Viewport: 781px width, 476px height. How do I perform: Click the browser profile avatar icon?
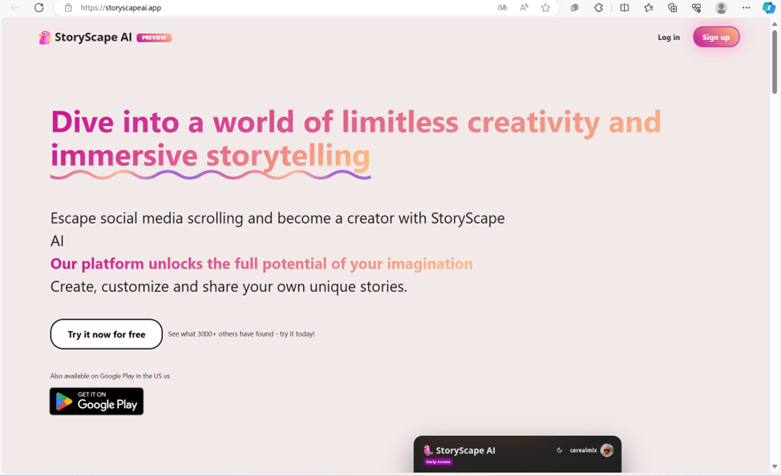pyautogui.click(x=720, y=7)
